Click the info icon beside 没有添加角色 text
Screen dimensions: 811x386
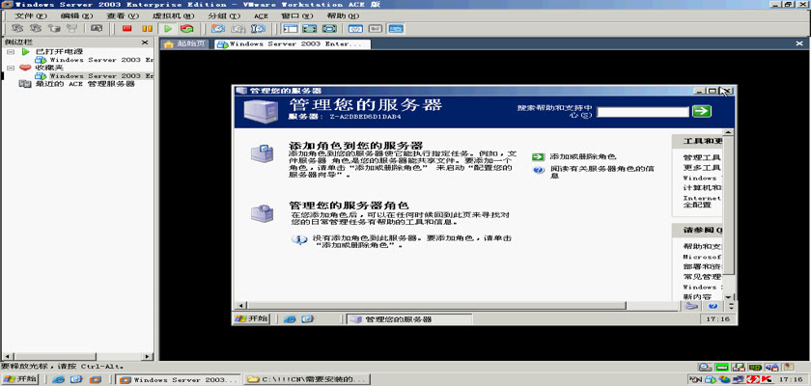(298, 239)
